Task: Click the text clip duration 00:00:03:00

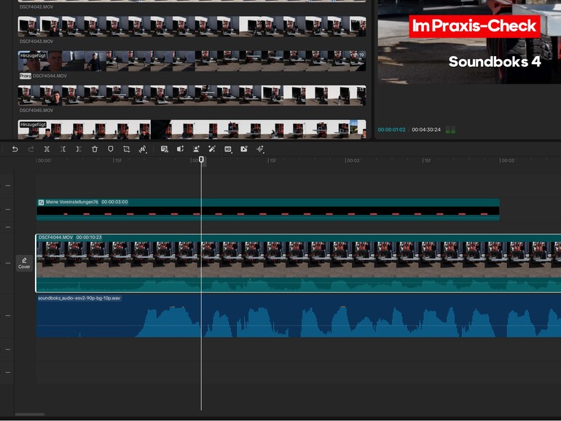Action: tap(114, 202)
